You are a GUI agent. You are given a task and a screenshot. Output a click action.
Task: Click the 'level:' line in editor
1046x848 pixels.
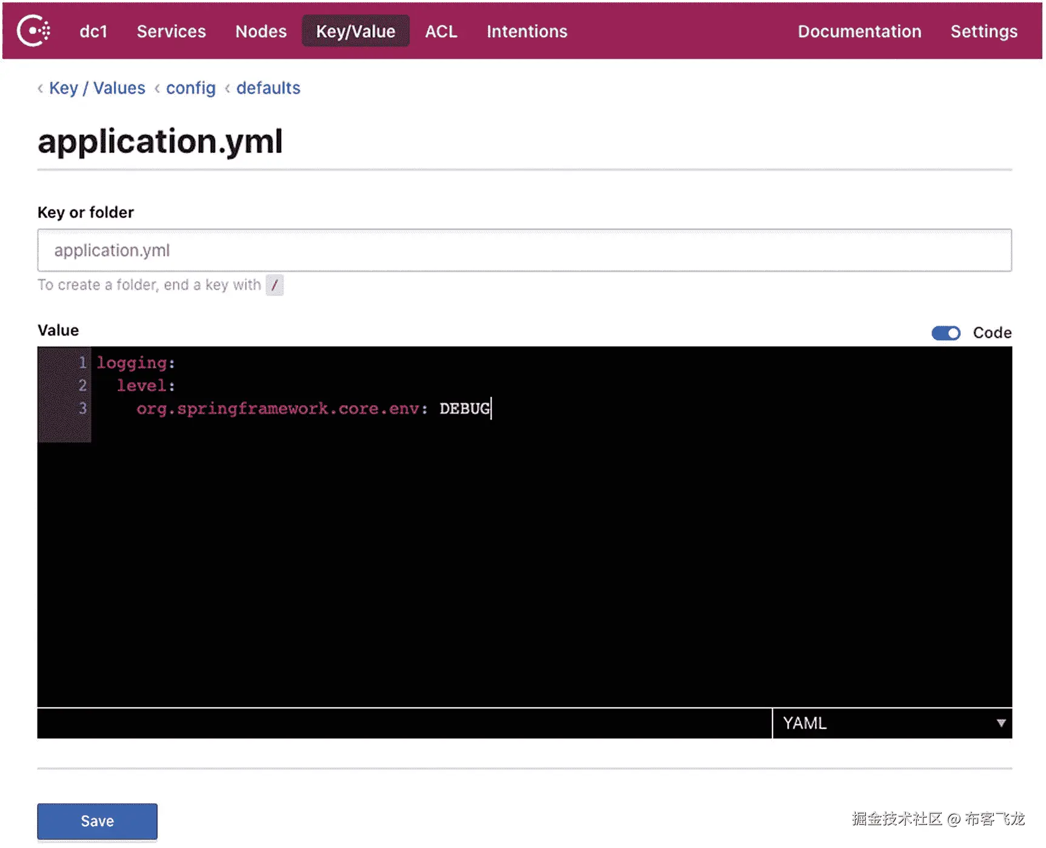point(146,386)
